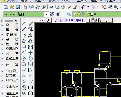Select the Line draw tool
Viewport: 121px width, 97px height.
click(x=24, y=24)
